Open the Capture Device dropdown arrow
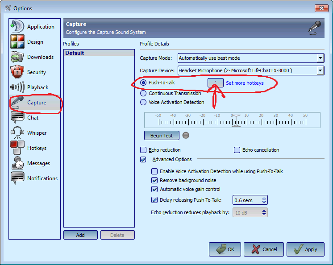 320,70
